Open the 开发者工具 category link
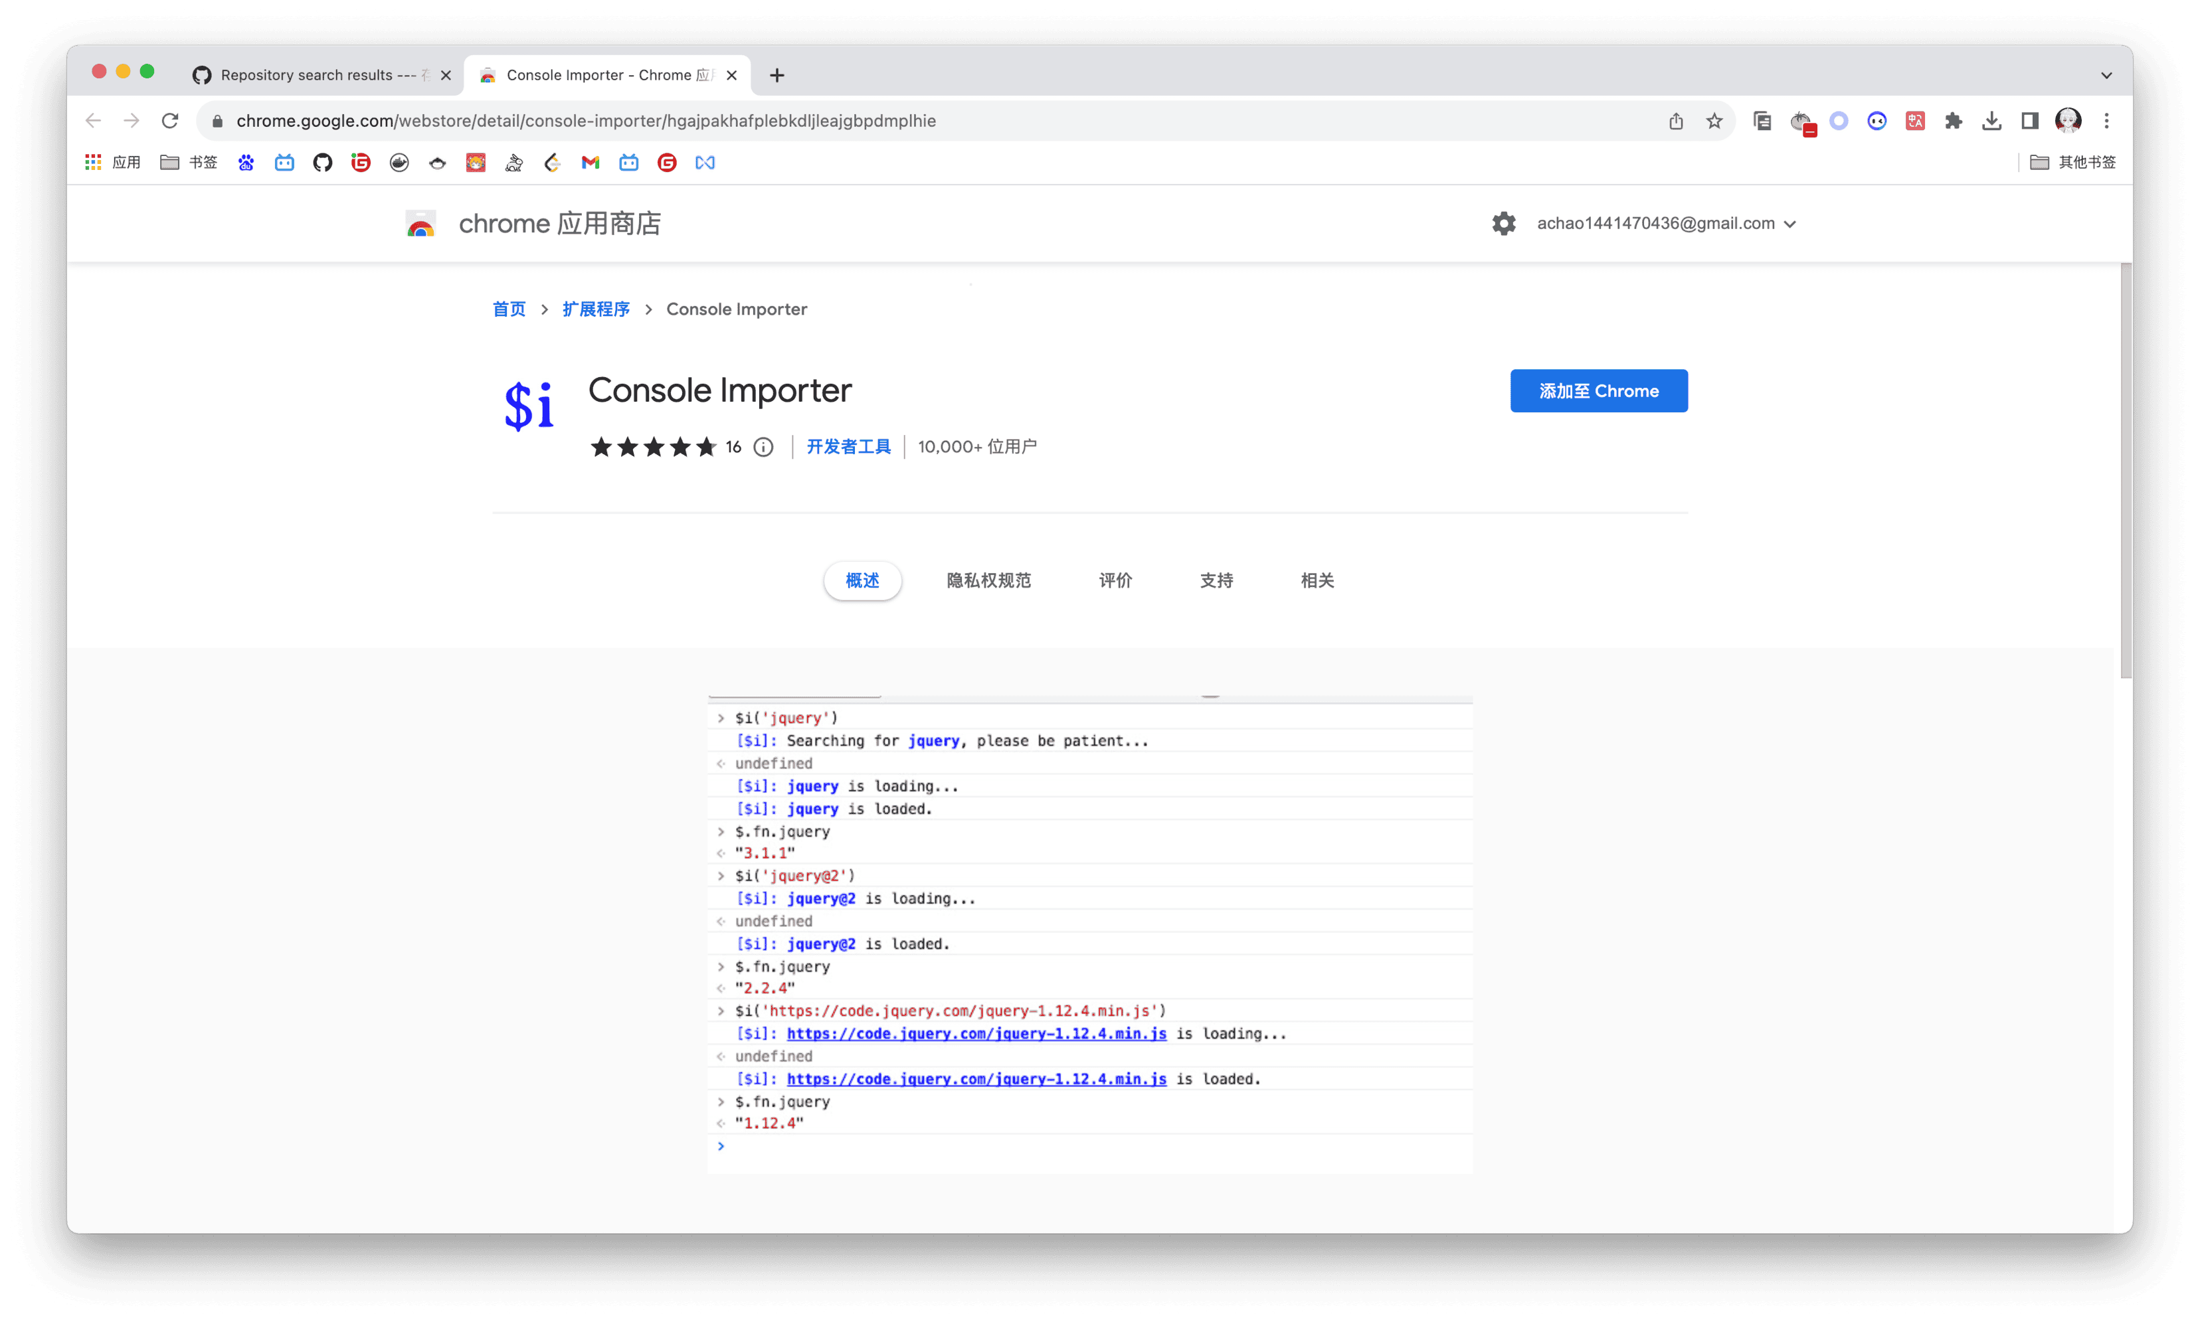2200x1322 pixels. (848, 448)
